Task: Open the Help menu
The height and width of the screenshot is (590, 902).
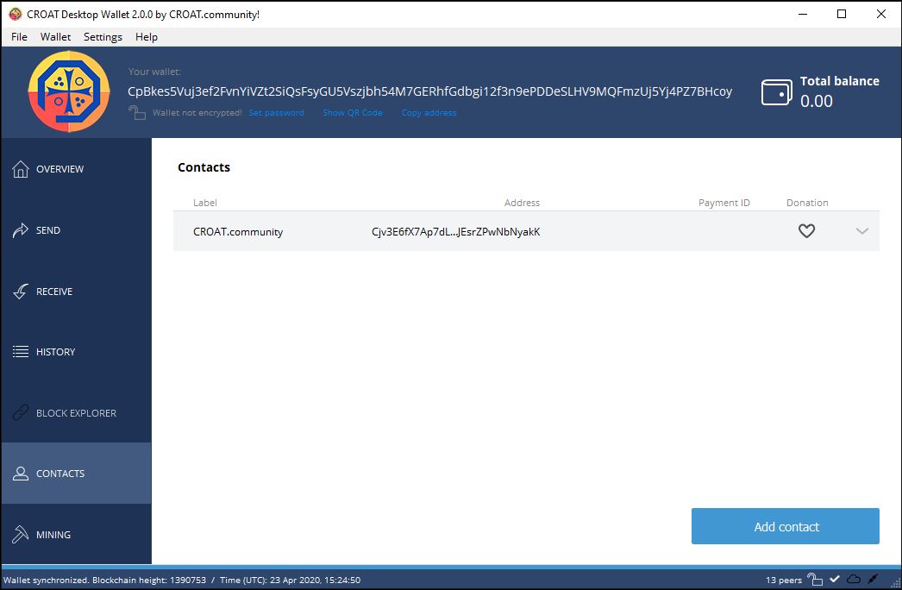Action: click(x=146, y=37)
